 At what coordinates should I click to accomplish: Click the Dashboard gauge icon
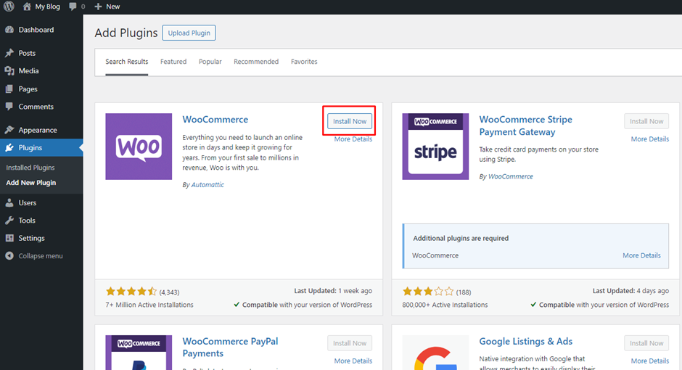coord(9,30)
